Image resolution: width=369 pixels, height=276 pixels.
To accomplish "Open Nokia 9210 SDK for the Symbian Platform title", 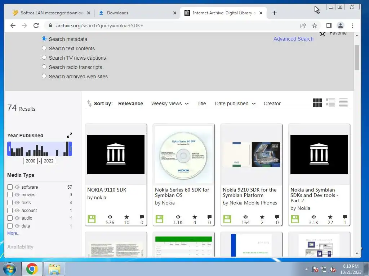I will pyautogui.click(x=250, y=193).
